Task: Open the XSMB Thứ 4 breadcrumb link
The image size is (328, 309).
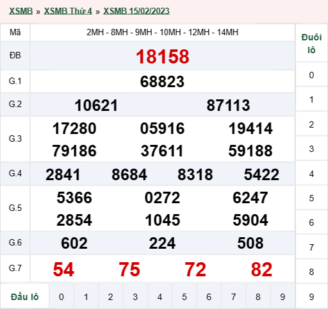Action: pos(68,11)
